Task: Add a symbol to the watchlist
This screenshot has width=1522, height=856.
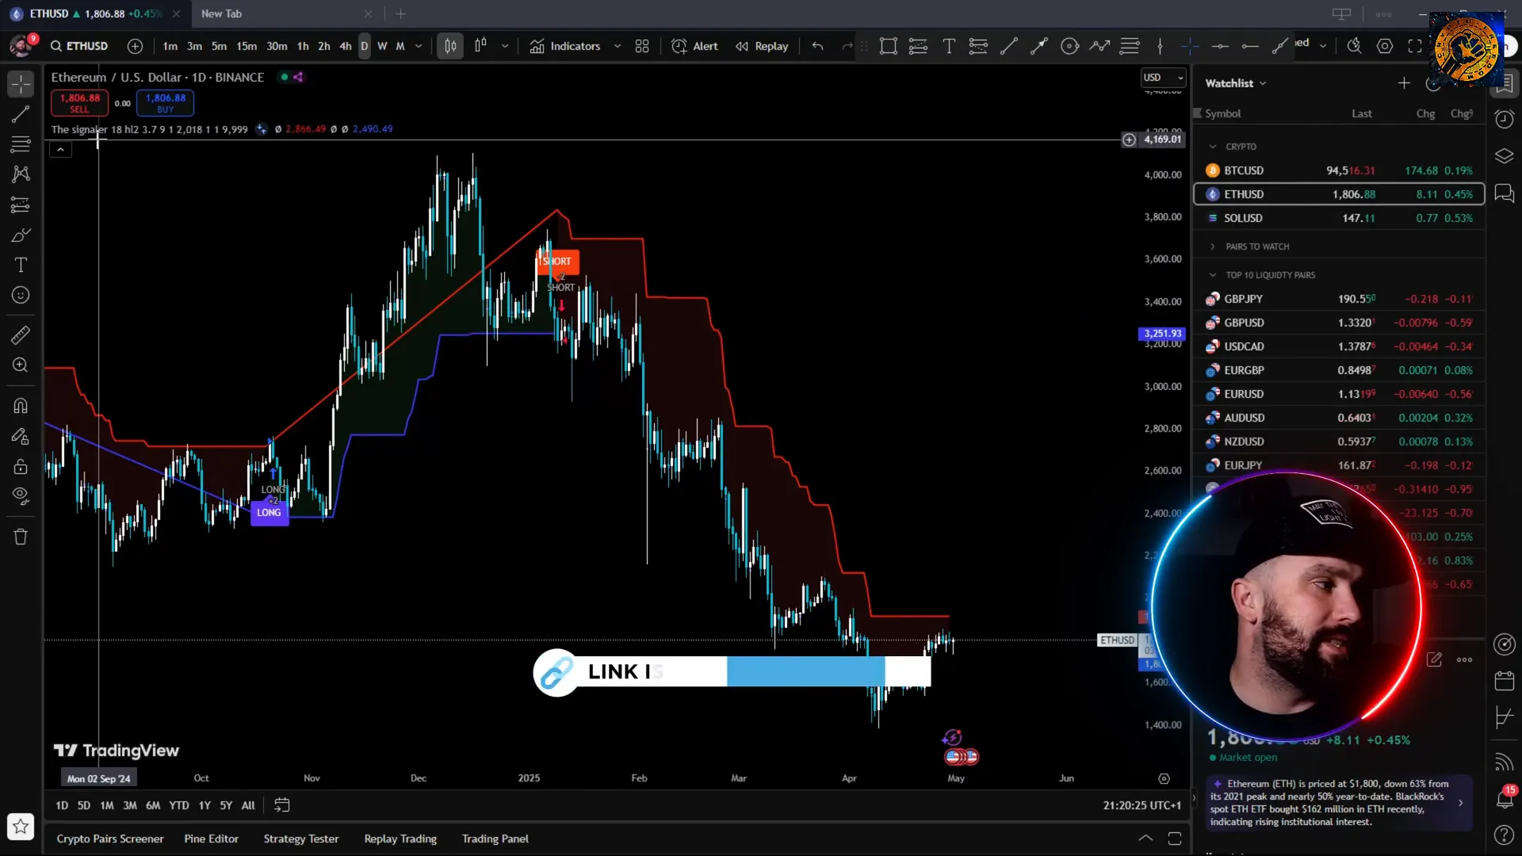Action: click(1403, 83)
